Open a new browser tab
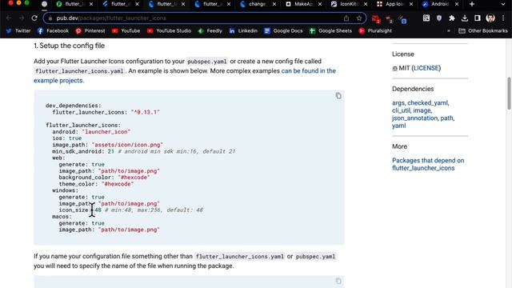 pyautogui.click(x=471, y=4)
